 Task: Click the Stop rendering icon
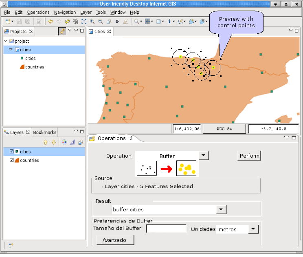point(76,22)
